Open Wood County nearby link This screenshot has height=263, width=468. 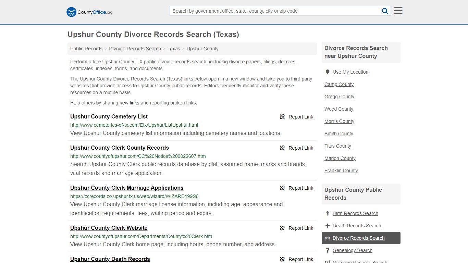click(x=339, y=109)
